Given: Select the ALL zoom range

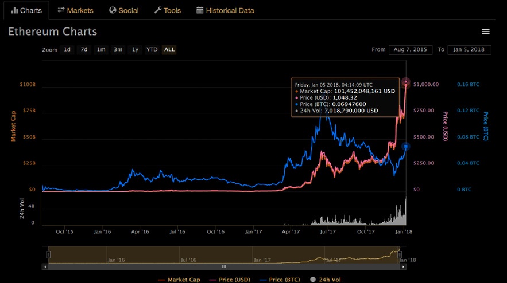Looking at the screenshot, I should 169,49.
